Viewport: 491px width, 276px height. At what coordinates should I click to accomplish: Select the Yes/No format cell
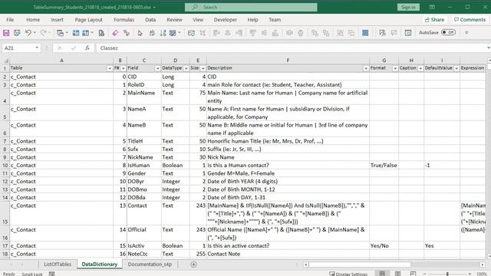click(x=384, y=246)
